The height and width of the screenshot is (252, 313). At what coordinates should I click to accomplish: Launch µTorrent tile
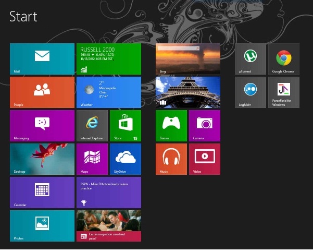coord(251,59)
